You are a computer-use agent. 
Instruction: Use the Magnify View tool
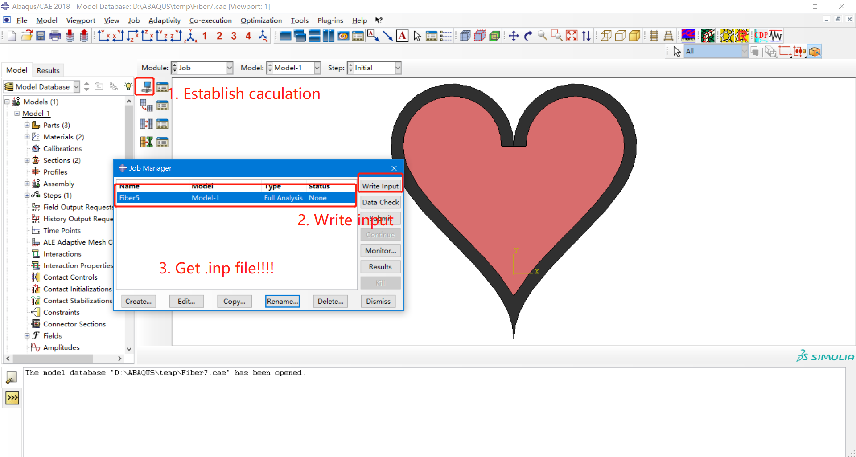click(x=542, y=36)
